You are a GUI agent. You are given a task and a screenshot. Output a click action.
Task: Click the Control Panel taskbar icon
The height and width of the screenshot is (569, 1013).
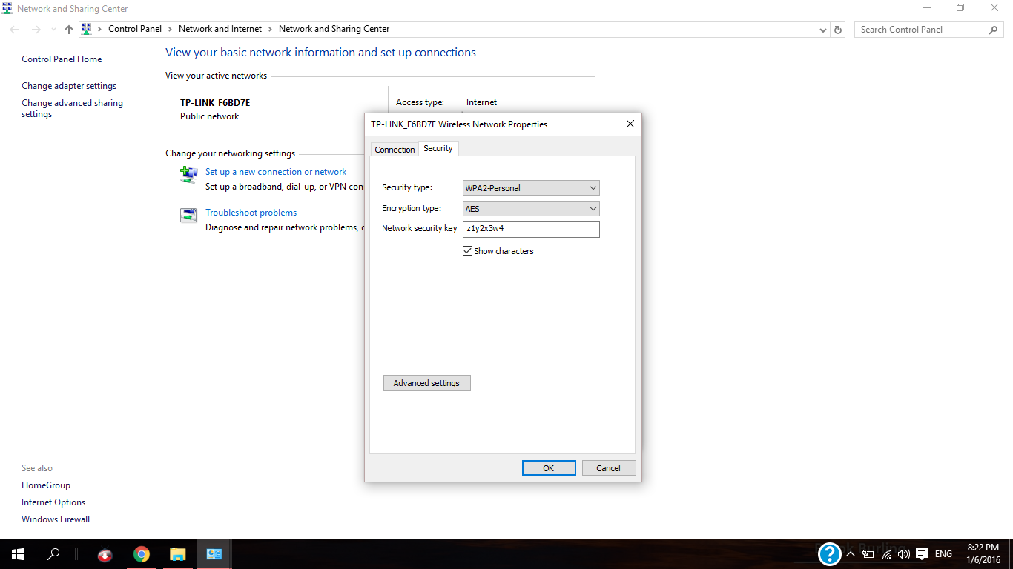click(214, 554)
